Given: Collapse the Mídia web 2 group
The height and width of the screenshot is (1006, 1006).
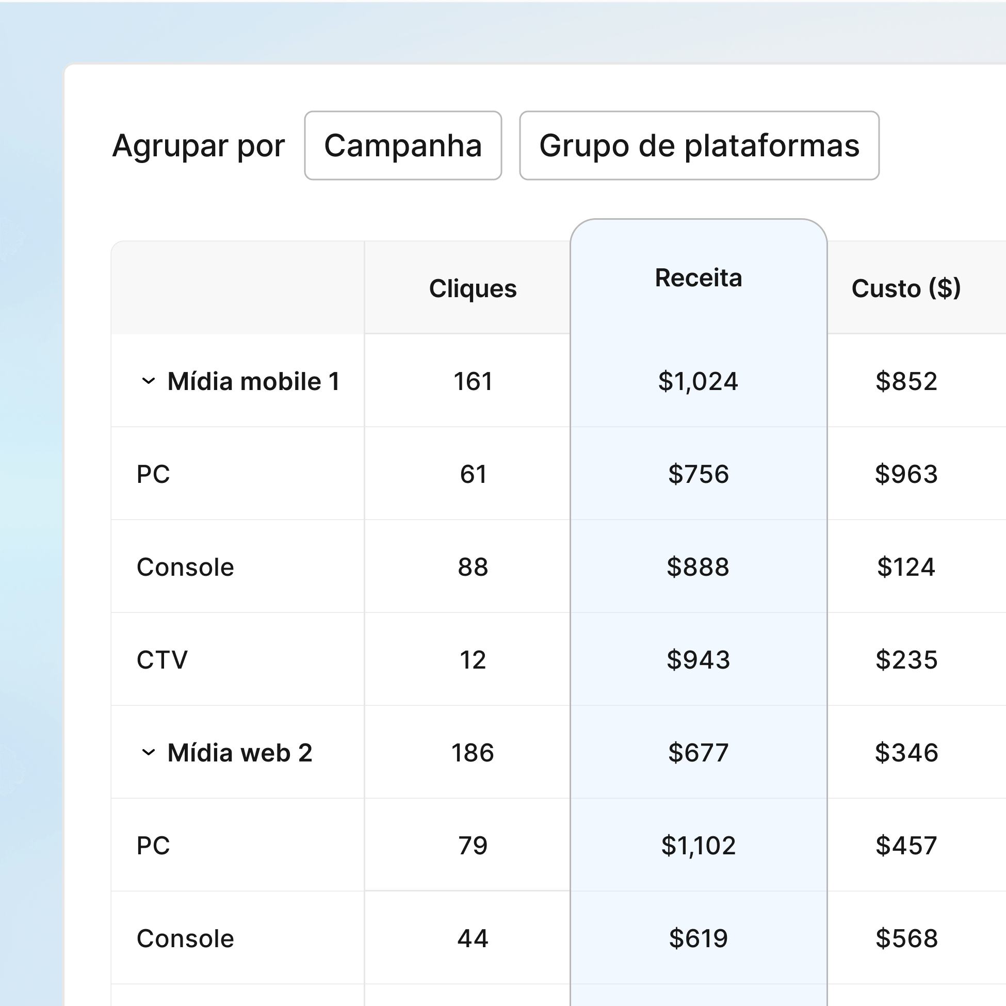Looking at the screenshot, I should 149,752.
